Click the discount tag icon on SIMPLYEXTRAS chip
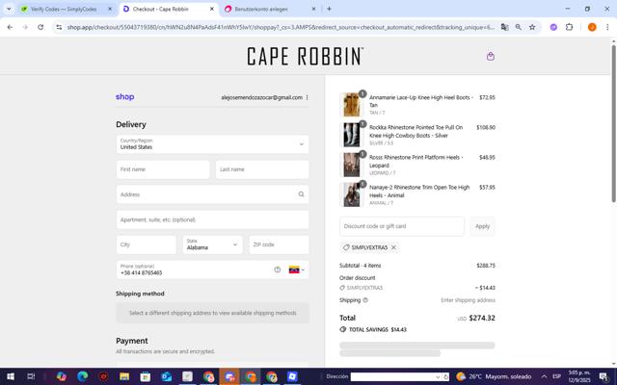 click(346, 247)
